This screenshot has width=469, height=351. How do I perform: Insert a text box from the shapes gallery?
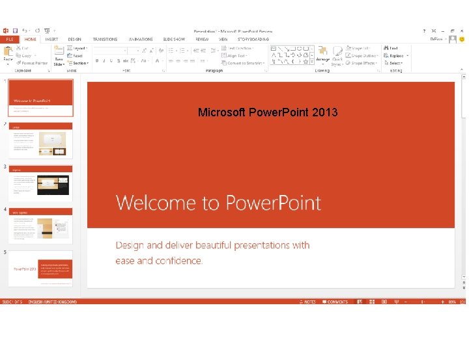coord(274,48)
